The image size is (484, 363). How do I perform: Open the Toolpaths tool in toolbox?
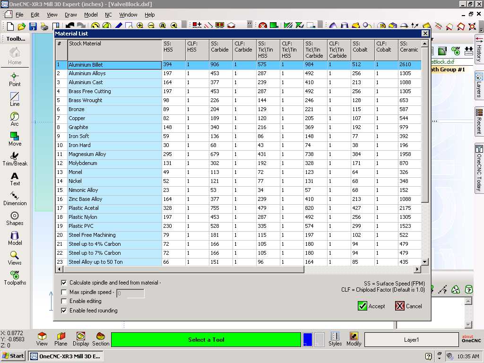coord(15,278)
